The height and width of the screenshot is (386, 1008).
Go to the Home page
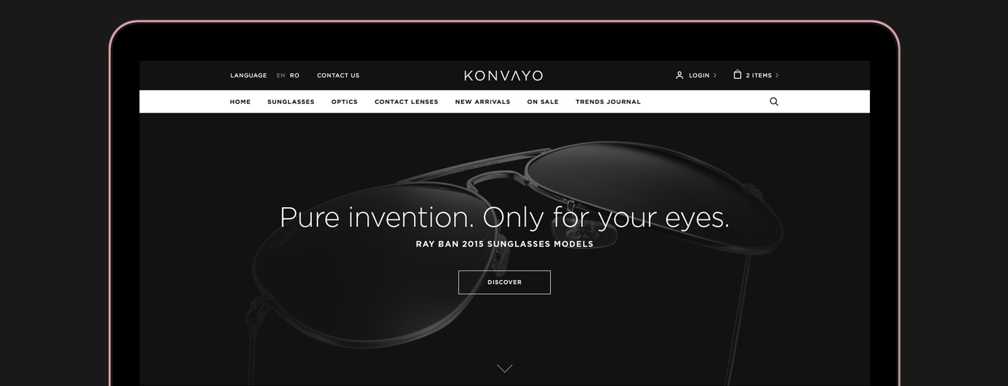pyautogui.click(x=240, y=102)
